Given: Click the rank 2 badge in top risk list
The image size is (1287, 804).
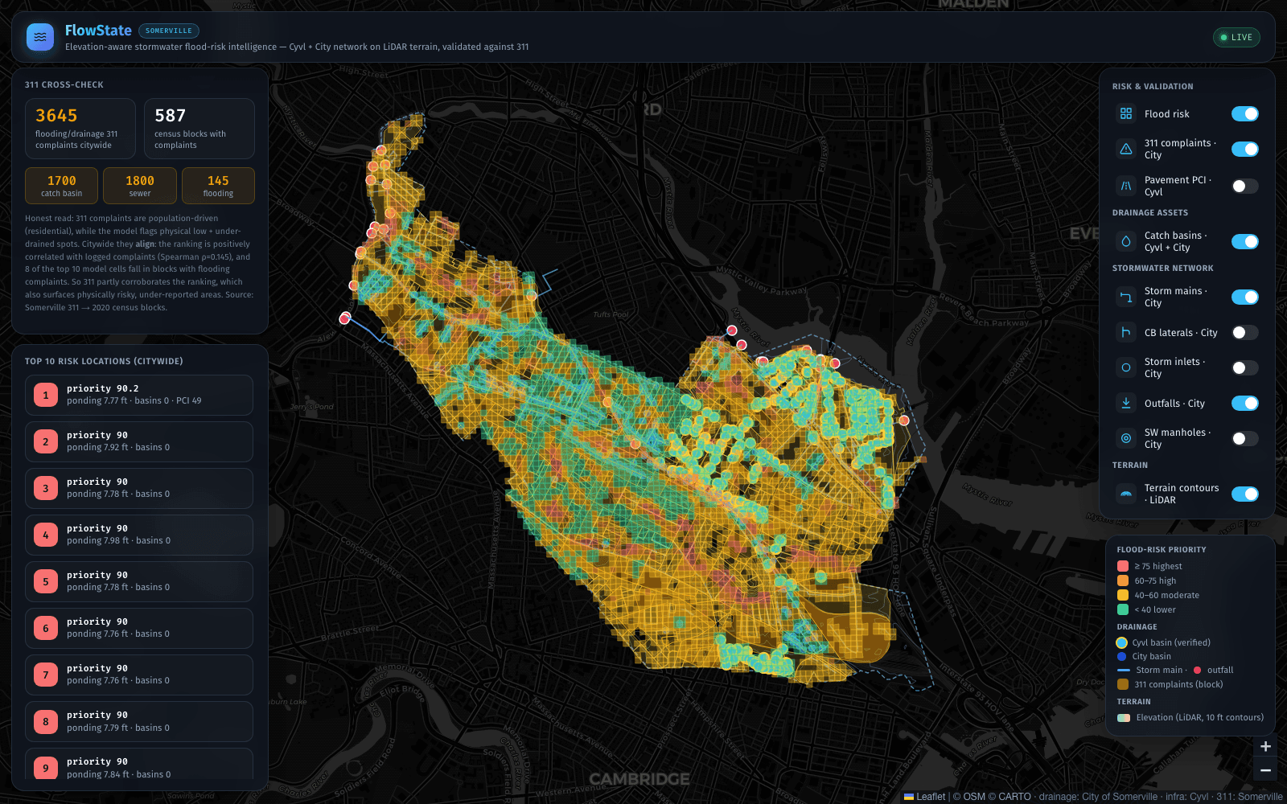Looking at the screenshot, I should click(x=46, y=441).
